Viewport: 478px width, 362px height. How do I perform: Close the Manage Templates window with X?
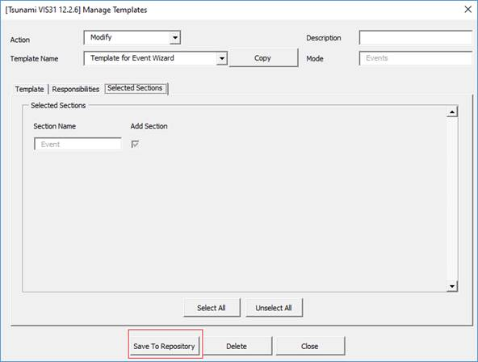(468, 10)
